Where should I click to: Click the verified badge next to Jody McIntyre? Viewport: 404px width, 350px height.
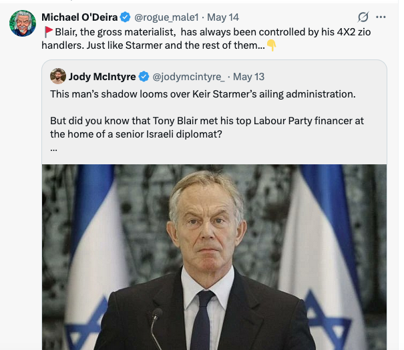pos(144,77)
